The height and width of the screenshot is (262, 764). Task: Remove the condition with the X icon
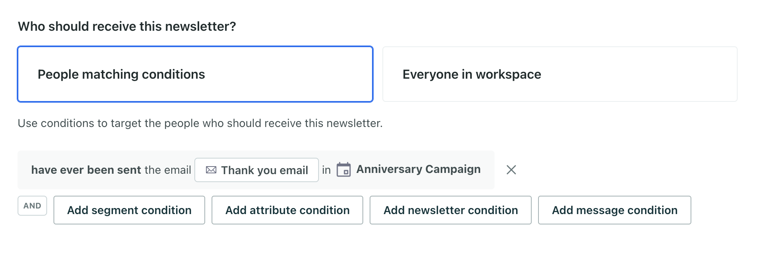(x=511, y=170)
